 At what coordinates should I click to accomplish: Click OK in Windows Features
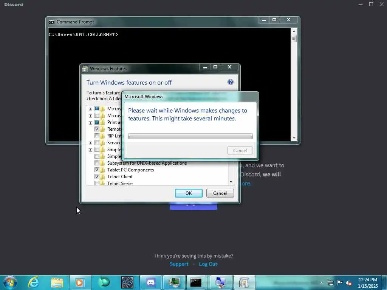(x=189, y=193)
